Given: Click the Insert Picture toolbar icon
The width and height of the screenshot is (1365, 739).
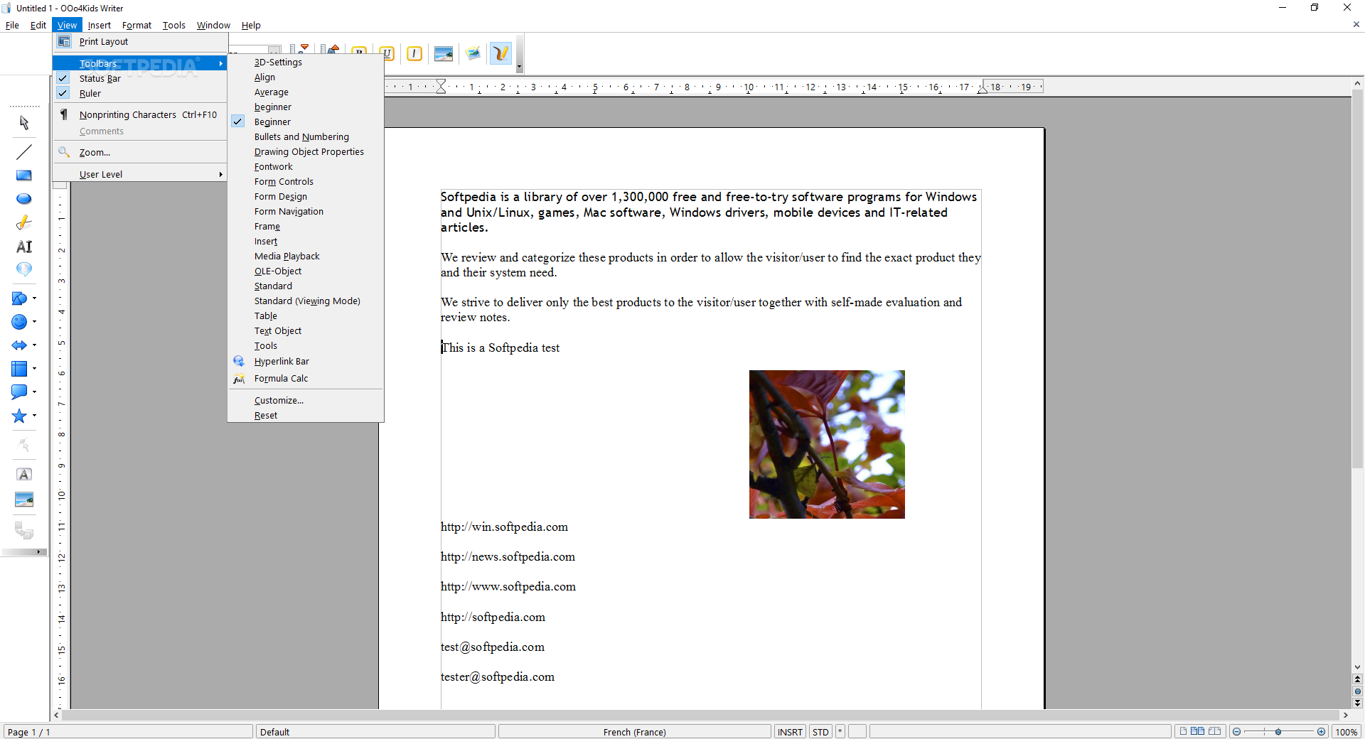Looking at the screenshot, I should 444,53.
